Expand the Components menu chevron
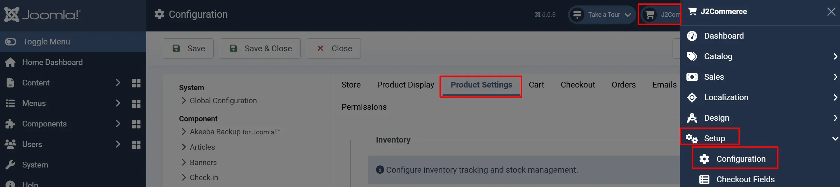The width and height of the screenshot is (840, 187). coord(118,124)
